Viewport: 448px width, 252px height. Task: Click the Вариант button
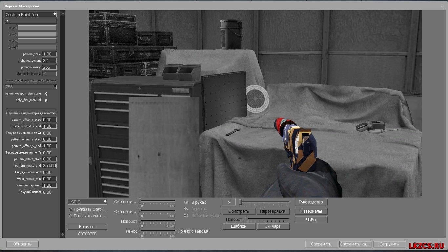point(87,227)
